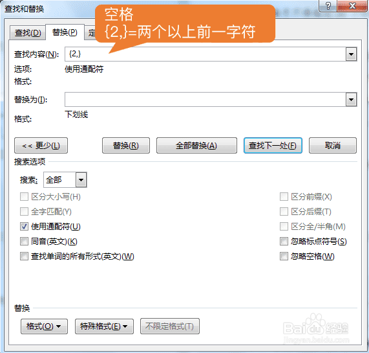Select the 替换(P) tab
The width and height of the screenshot is (369, 353).
(x=65, y=32)
